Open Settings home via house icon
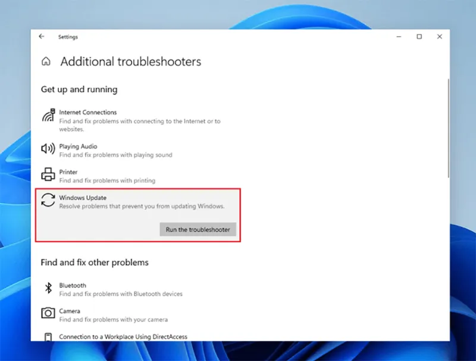Screen dimensions: 476x361 (x=46, y=62)
